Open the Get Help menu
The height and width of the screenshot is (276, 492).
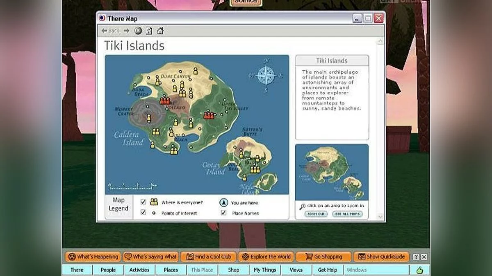tap(328, 270)
